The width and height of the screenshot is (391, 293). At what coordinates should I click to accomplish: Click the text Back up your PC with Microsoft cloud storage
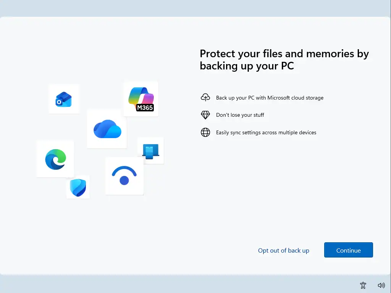pos(270,98)
